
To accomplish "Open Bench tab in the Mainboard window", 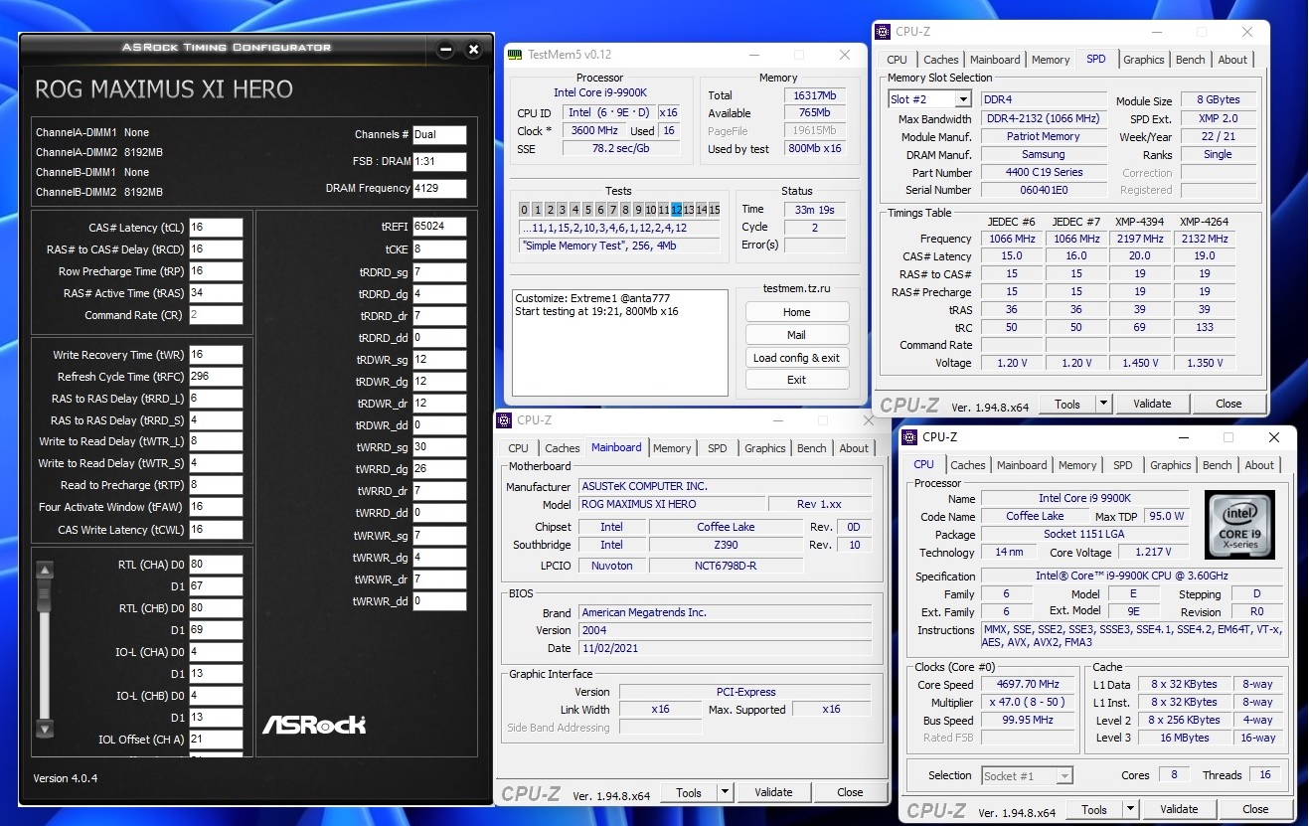I will click(812, 448).
